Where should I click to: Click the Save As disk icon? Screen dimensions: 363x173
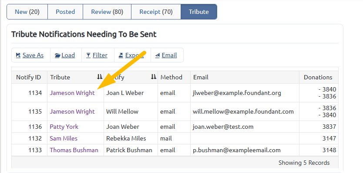pyautogui.click(x=18, y=55)
